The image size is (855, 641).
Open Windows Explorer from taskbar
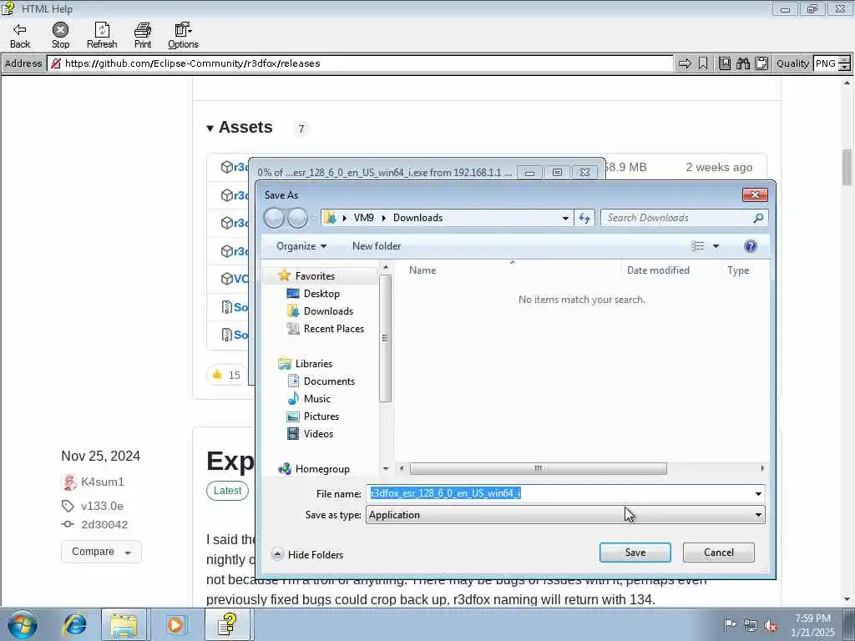point(124,624)
